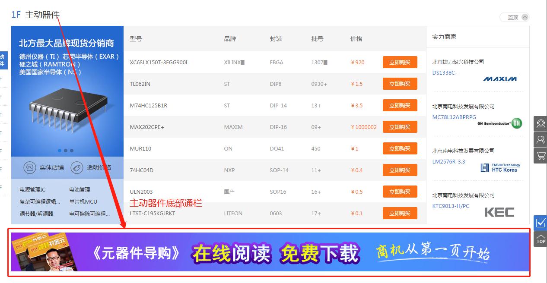Open the MC78L12ABPRPG part link
Screen dimensions: 547x283
point(454,117)
